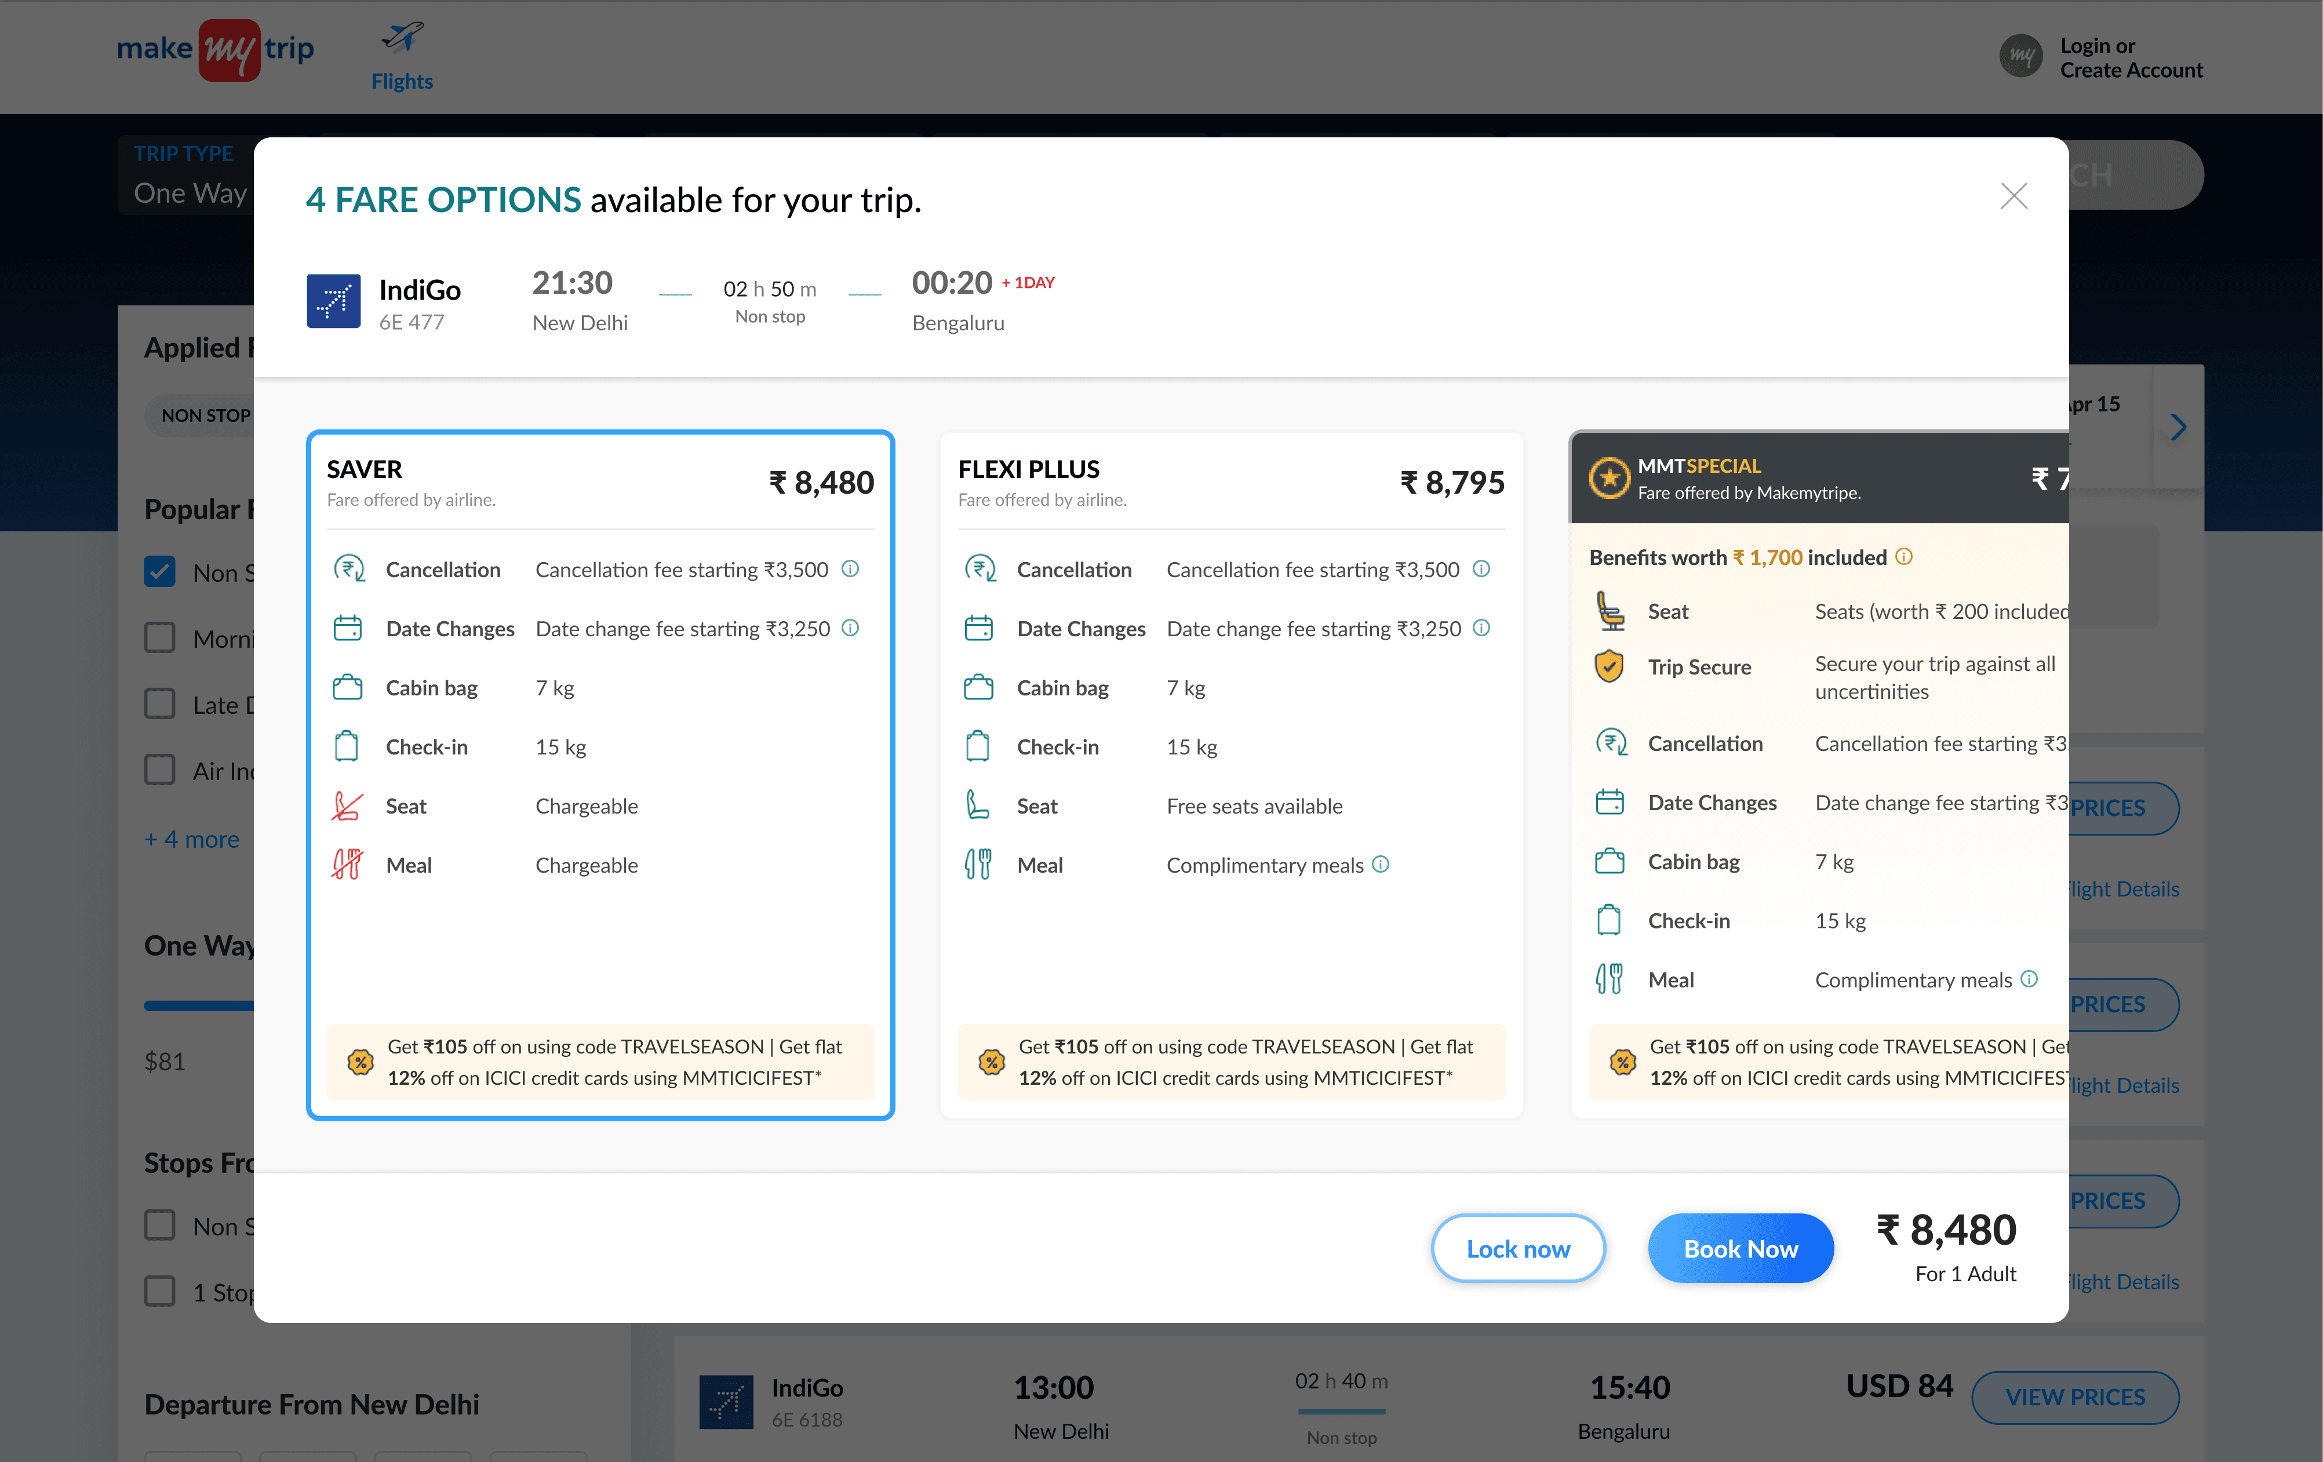This screenshot has width=2323, height=1462.
Task: Uncheck the Non Stop popular filter checkbox
Action: coord(160,572)
